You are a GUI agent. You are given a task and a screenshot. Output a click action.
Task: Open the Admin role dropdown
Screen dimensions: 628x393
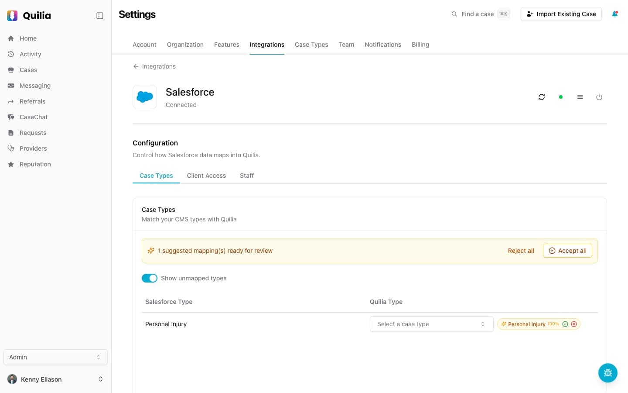55,357
